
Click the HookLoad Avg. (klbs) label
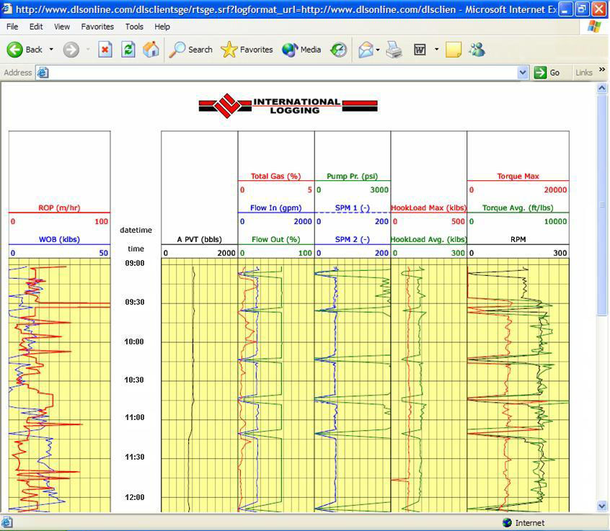pyautogui.click(x=428, y=239)
